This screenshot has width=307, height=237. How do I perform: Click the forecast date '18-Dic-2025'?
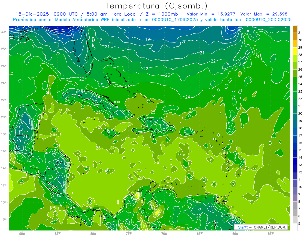pos(32,14)
